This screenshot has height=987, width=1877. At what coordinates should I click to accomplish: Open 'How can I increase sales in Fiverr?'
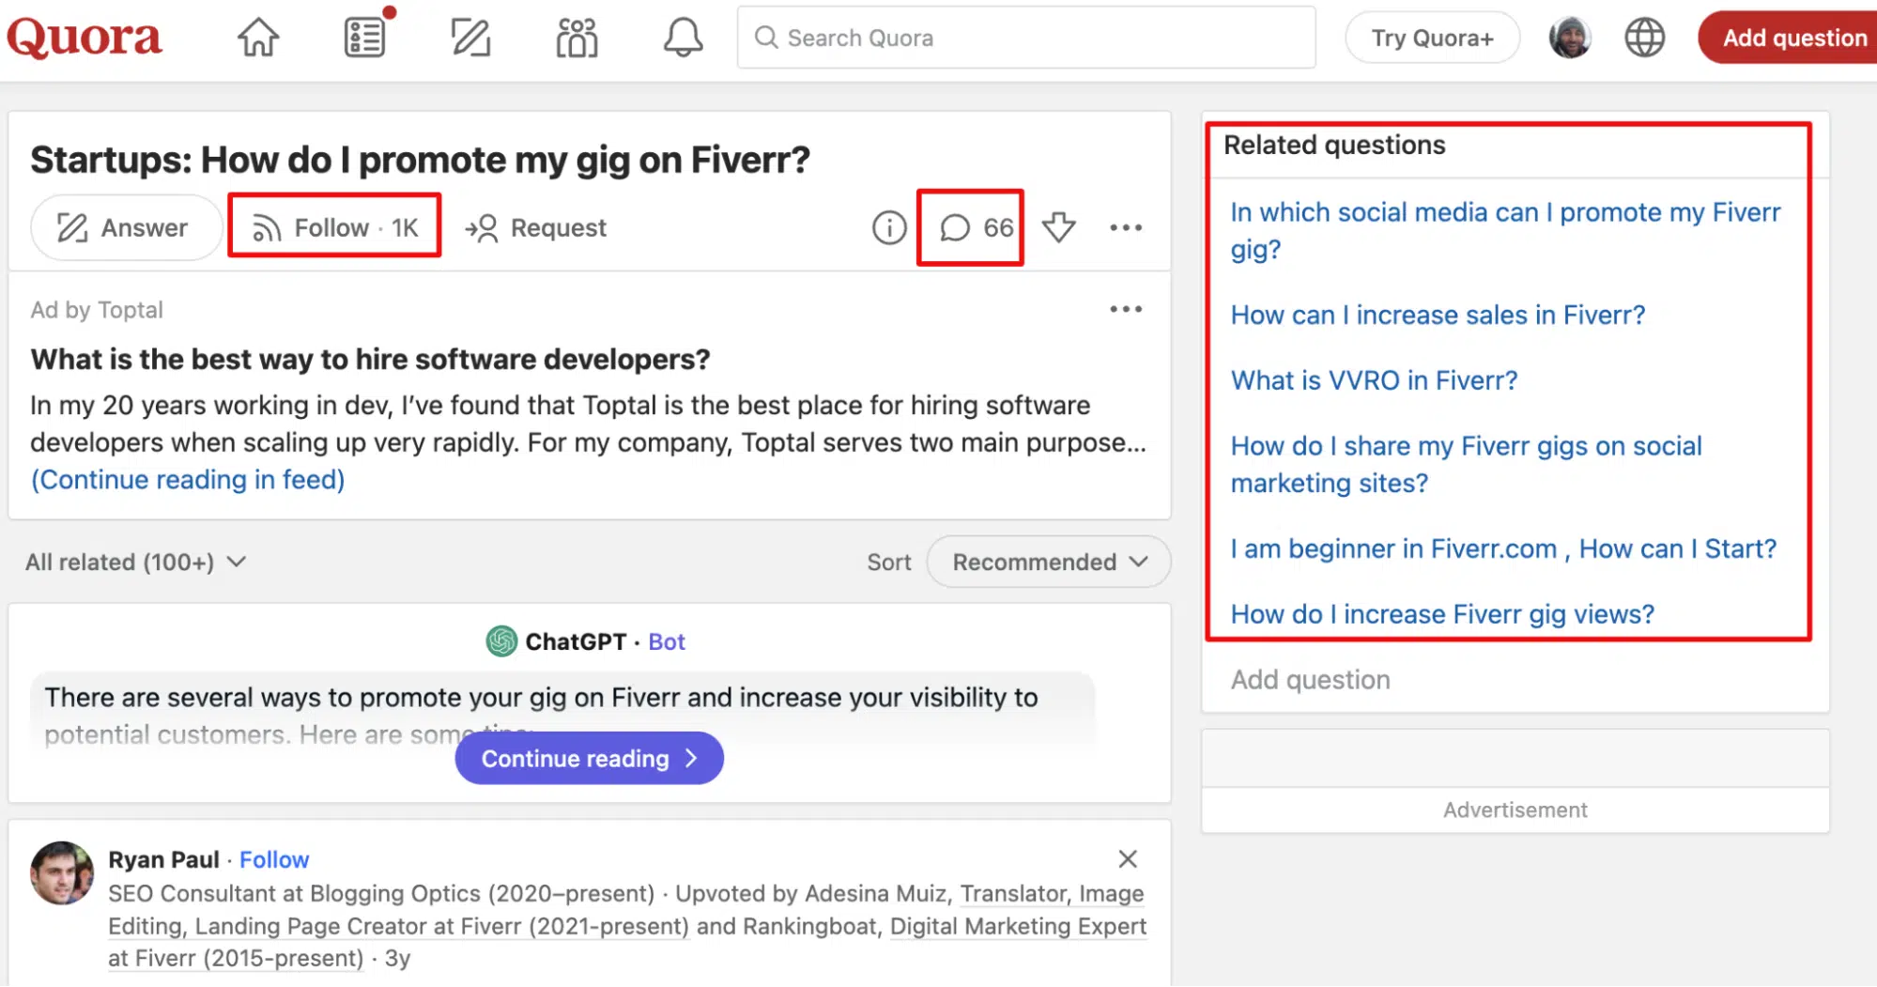click(1438, 315)
